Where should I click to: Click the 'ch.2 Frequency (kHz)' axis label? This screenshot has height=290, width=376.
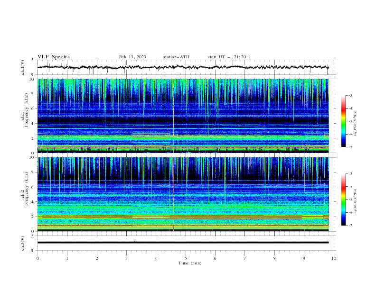pyautogui.click(x=25, y=189)
